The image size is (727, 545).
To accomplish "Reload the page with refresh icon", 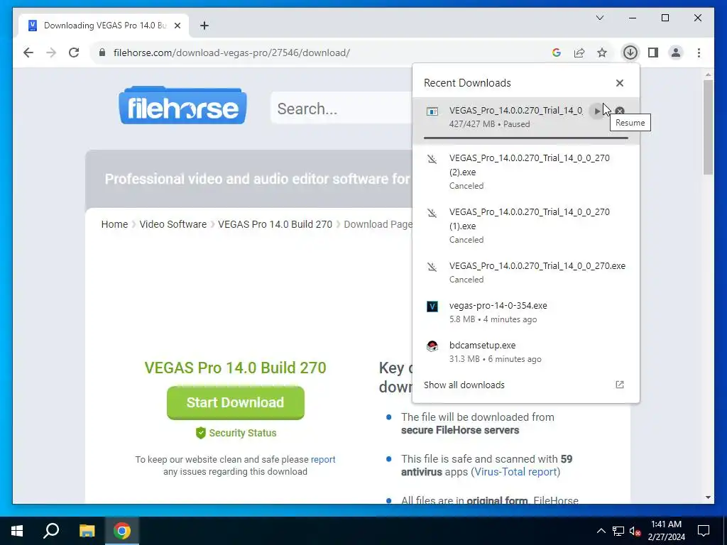I will pyautogui.click(x=74, y=53).
